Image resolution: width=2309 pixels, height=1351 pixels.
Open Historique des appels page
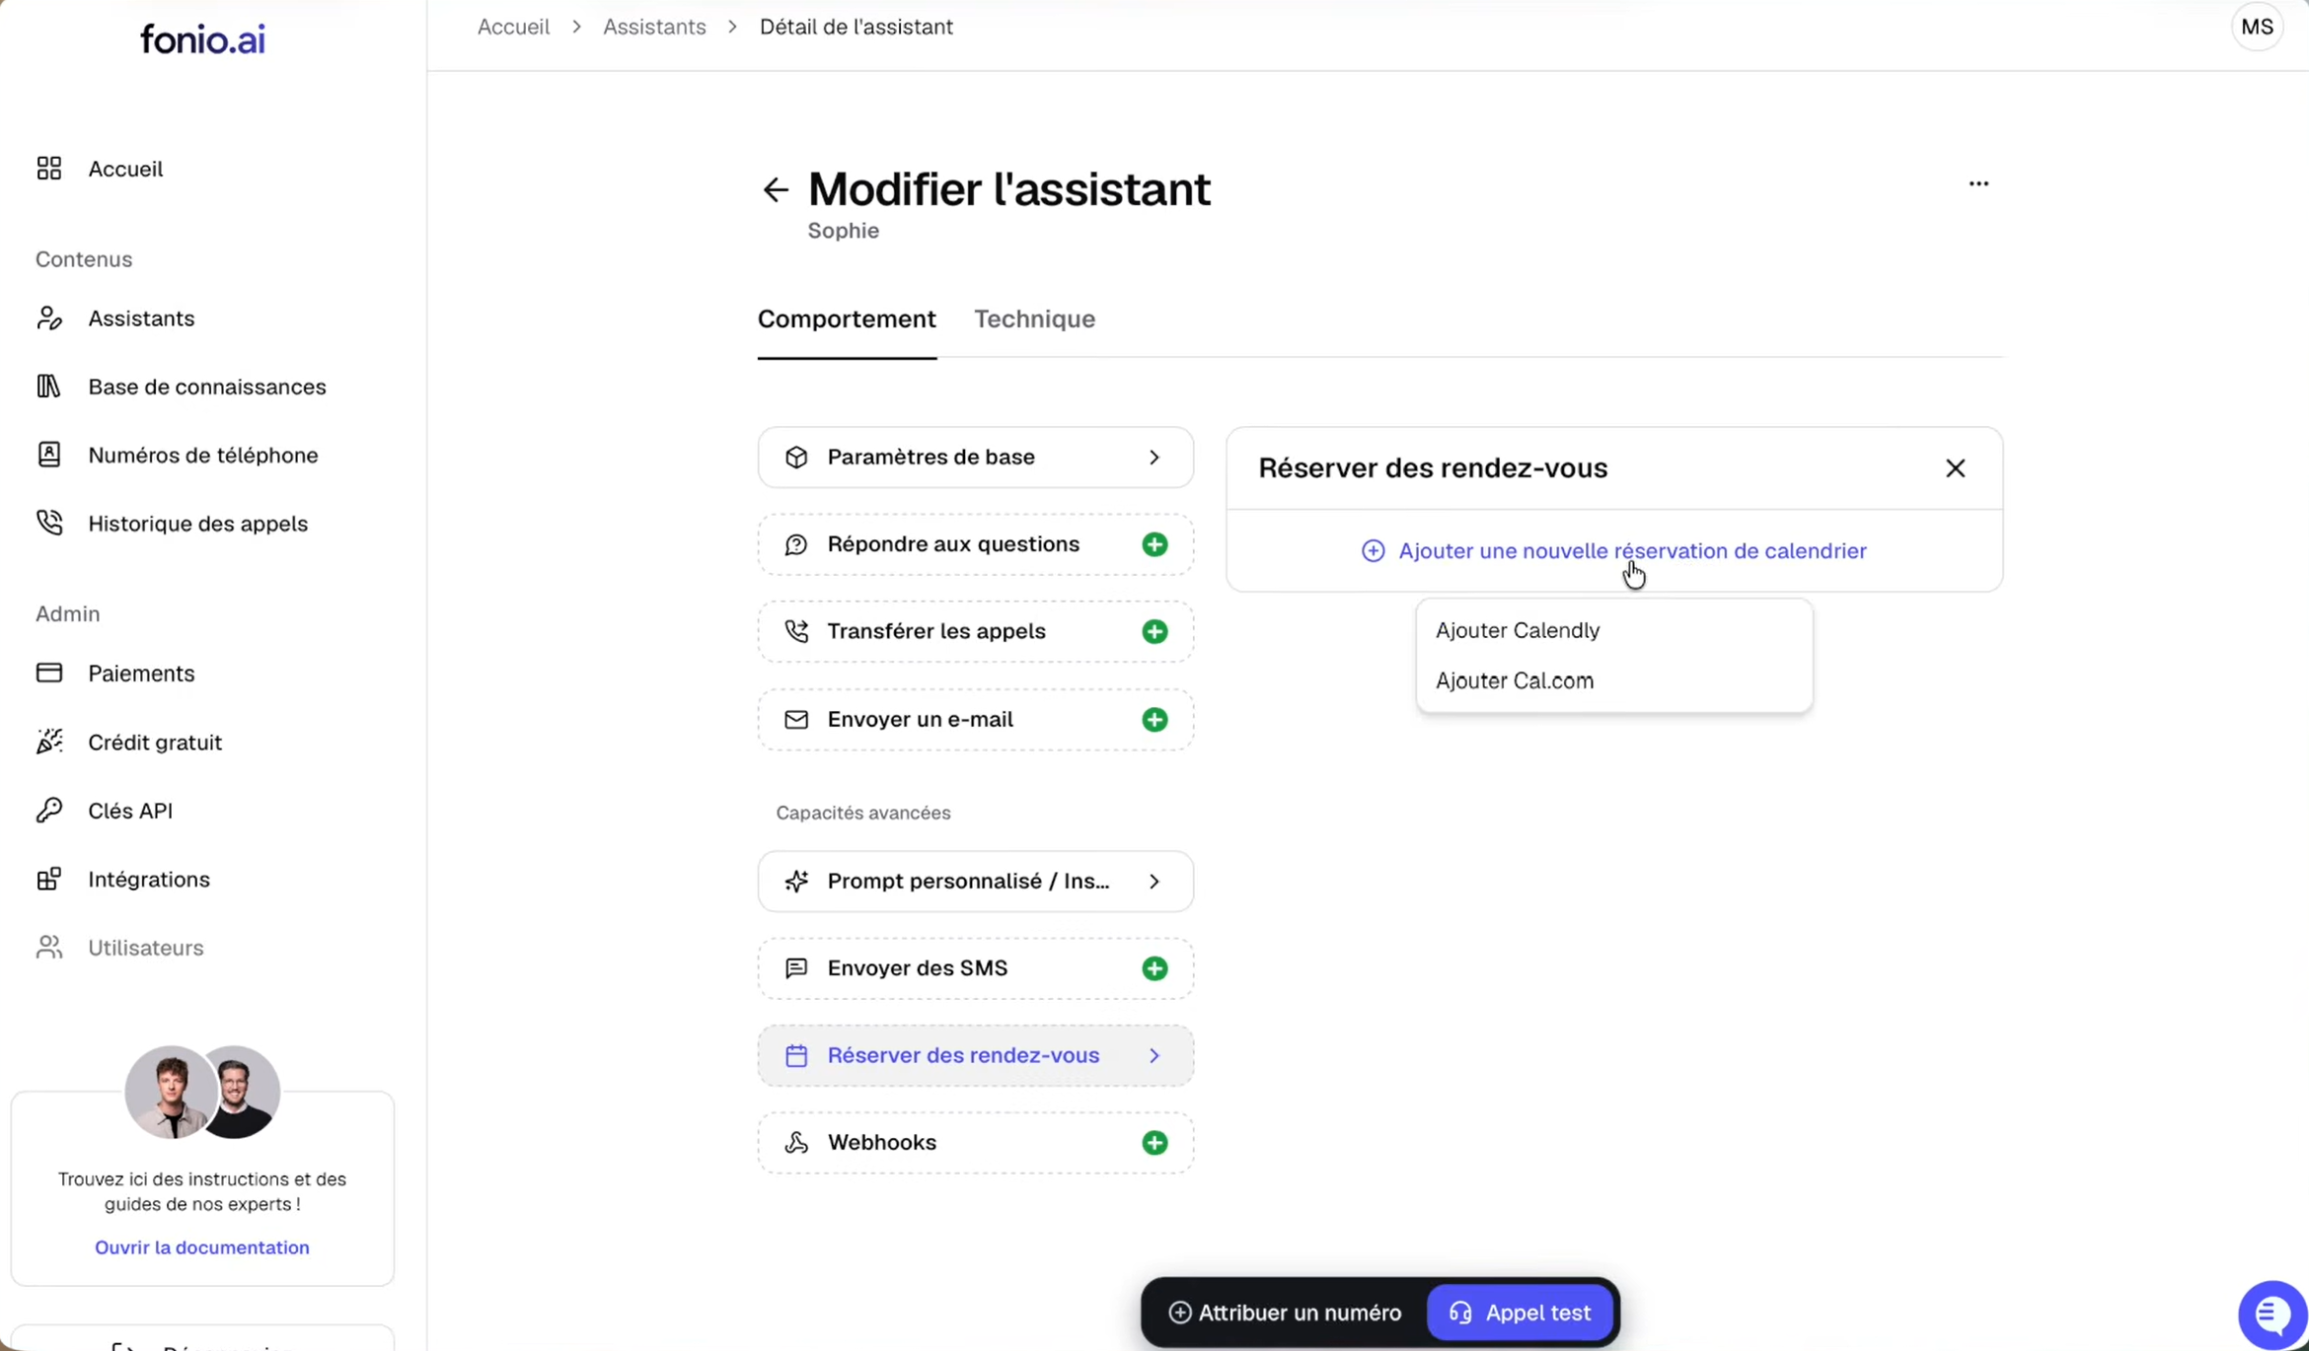click(198, 524)
